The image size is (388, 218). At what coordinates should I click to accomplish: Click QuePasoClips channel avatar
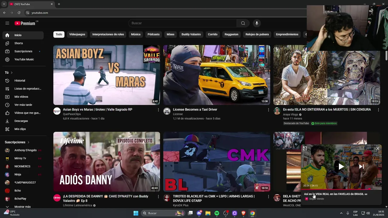click(57, 111)
